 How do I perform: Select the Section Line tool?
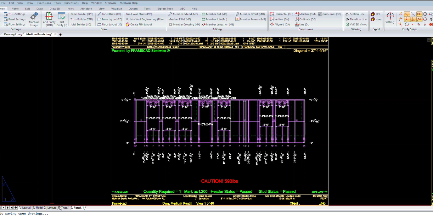coord(356,14)
